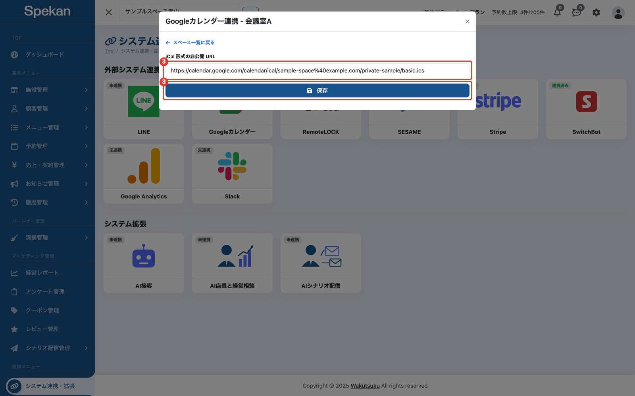
Task: Click the Google Analytics bar chart icon
Action: [x=144, y=166]
